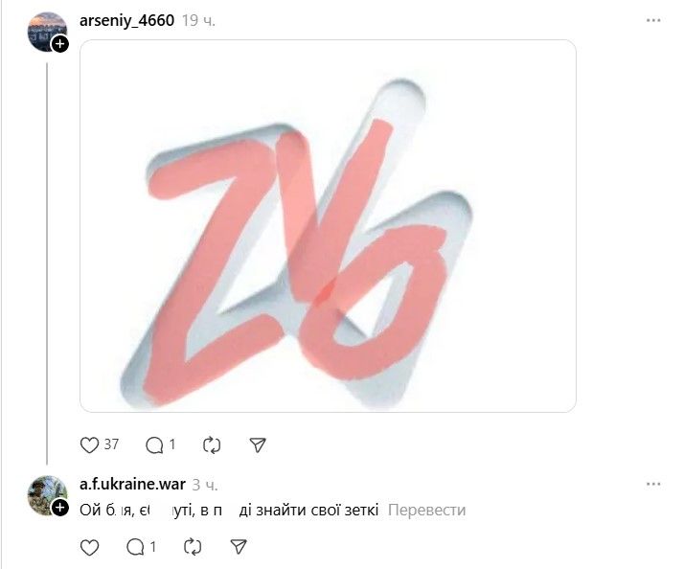The image size is (684, 569).
Task: Click Перевести to translate the reply
Action: [426, 511]
